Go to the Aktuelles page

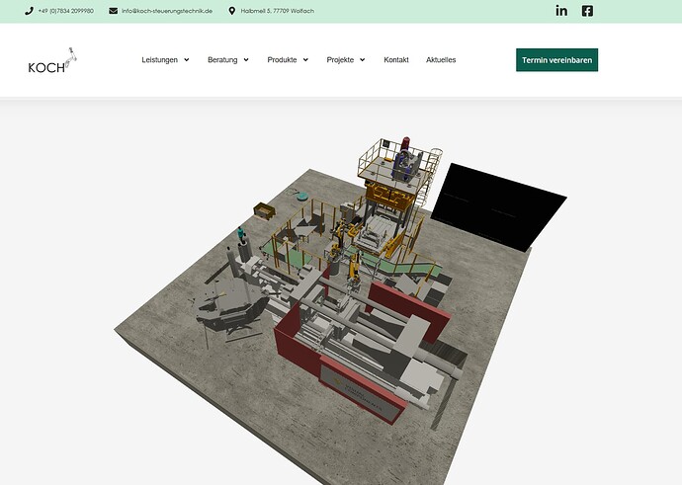point(441,60)
